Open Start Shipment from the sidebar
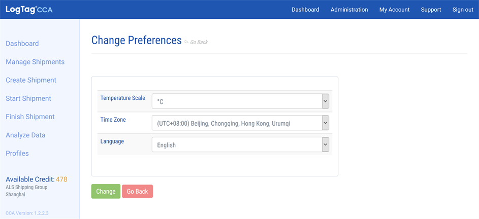 tap(28, 98)
